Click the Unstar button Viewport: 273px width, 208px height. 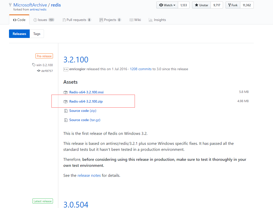pyautogui.click(x=202, y=5)
